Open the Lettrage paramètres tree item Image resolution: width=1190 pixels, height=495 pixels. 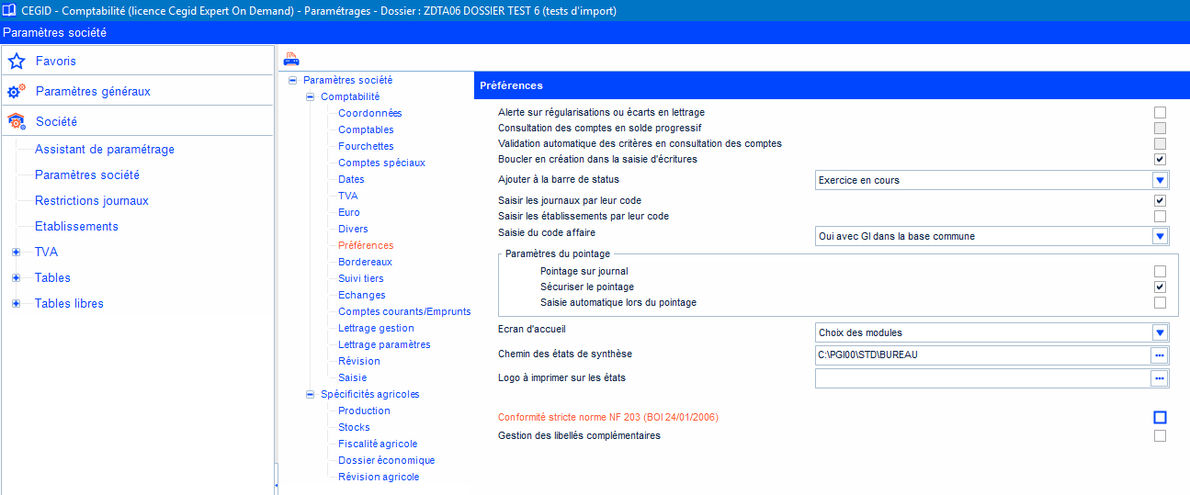[383, 344]
